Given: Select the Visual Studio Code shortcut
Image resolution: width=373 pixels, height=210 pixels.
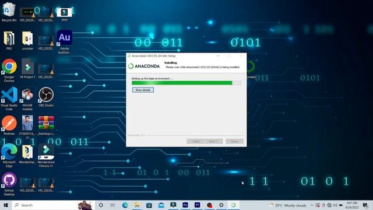Looking at the screenshot, I should coord(9,99).
